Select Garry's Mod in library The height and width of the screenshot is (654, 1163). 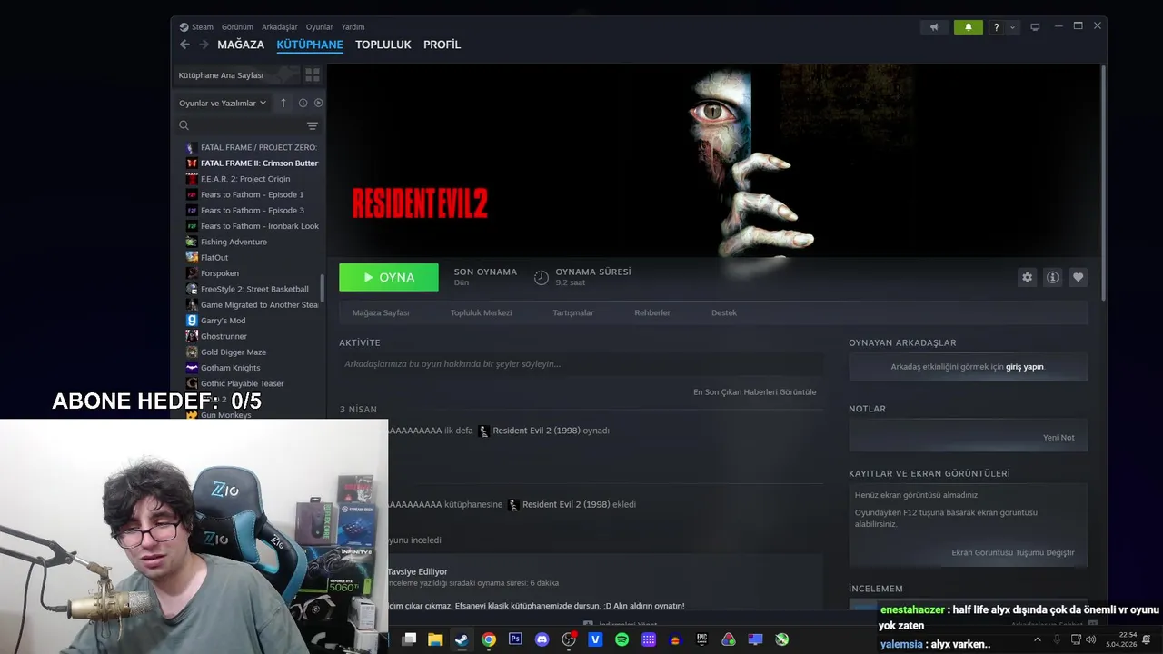click(x=253, y=321)
